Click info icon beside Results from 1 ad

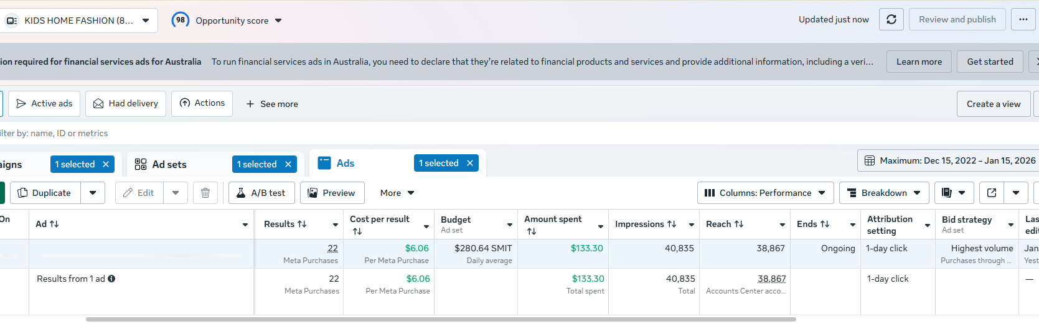pos(111,279)
